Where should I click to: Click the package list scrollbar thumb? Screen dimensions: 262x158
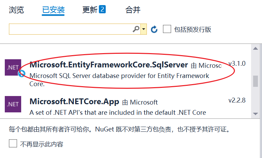click(255, 81)
